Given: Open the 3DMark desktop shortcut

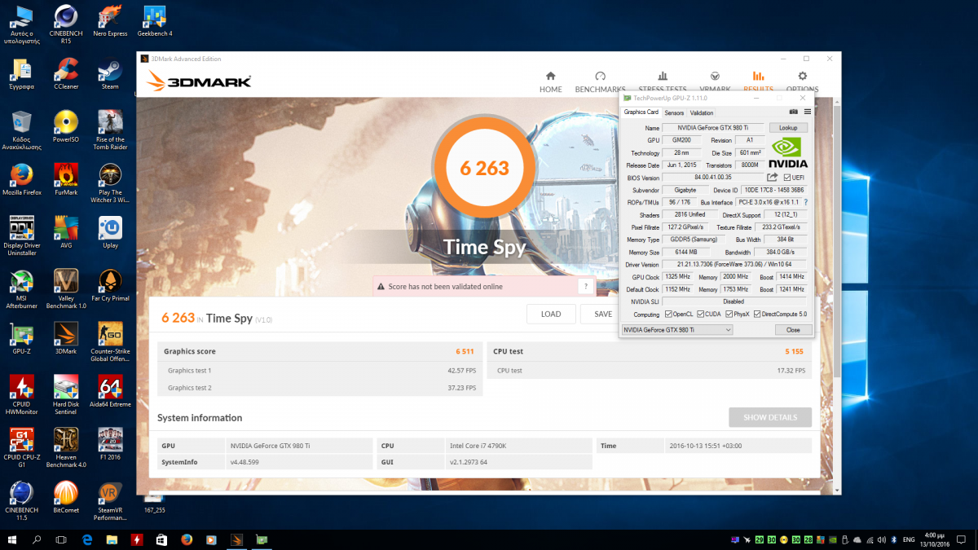Looking at the screenshot, I should click(x=65, y=339).
